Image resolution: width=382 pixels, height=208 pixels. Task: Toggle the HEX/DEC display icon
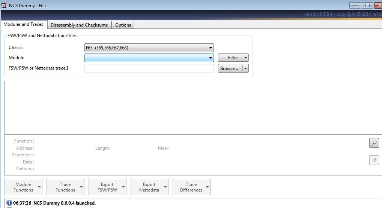(374, 160)
